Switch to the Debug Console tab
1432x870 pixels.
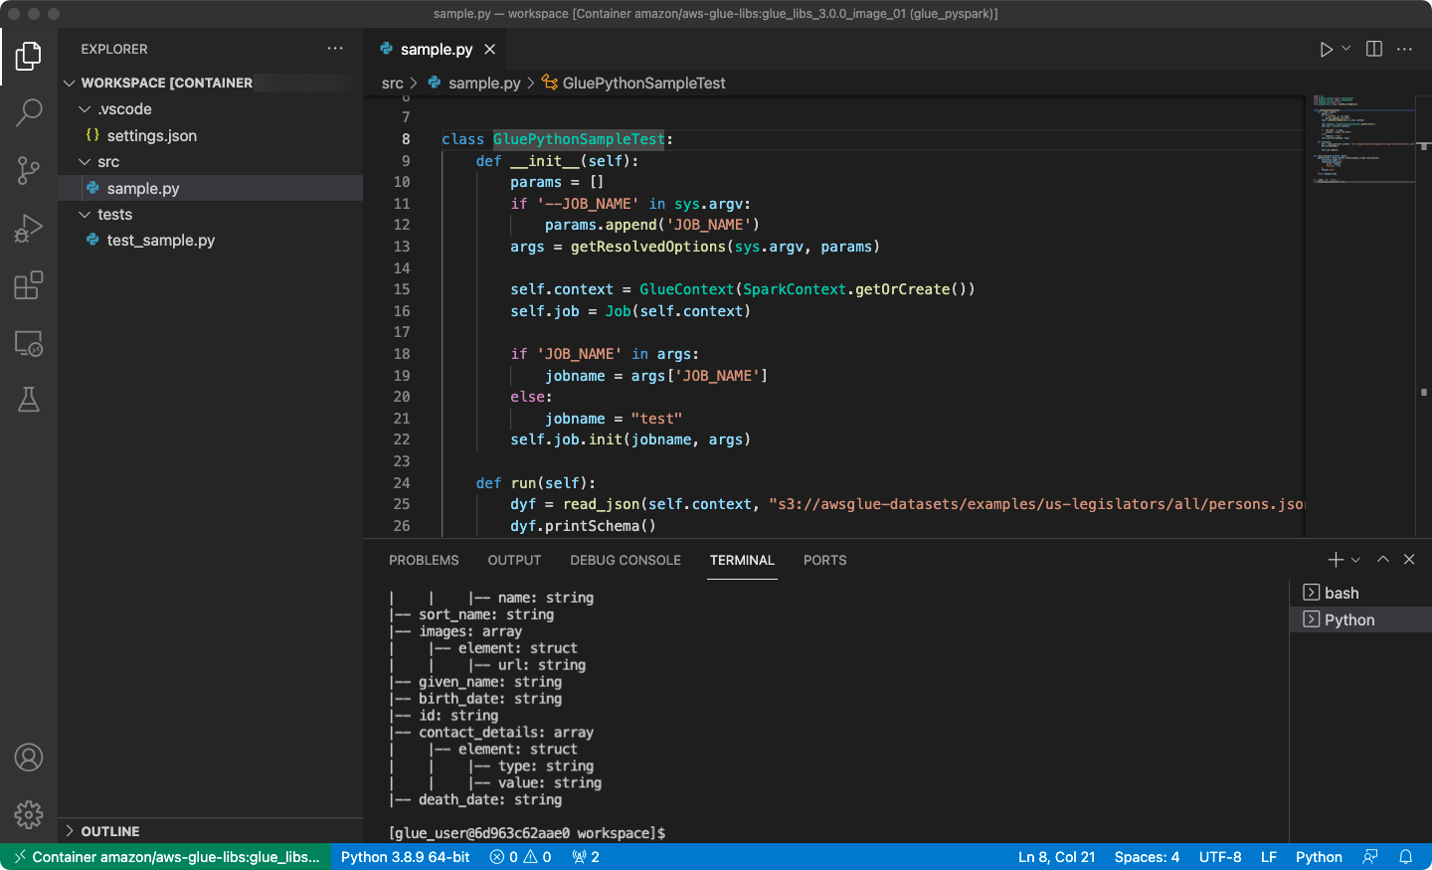coord(626,560)
